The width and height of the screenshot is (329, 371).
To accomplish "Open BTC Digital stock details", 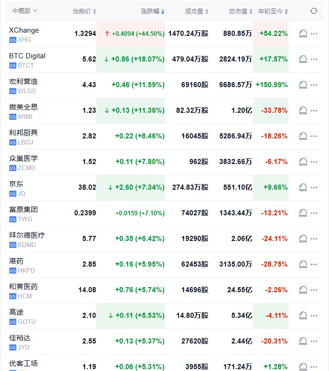I will 27,56.
